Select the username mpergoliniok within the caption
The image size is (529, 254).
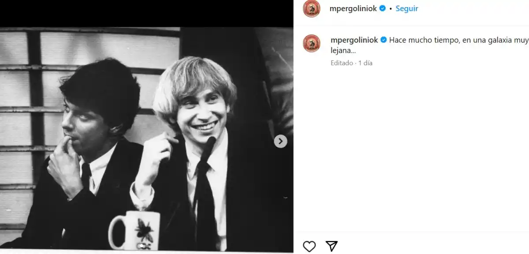pyautogui.click(x=354, y=40)
